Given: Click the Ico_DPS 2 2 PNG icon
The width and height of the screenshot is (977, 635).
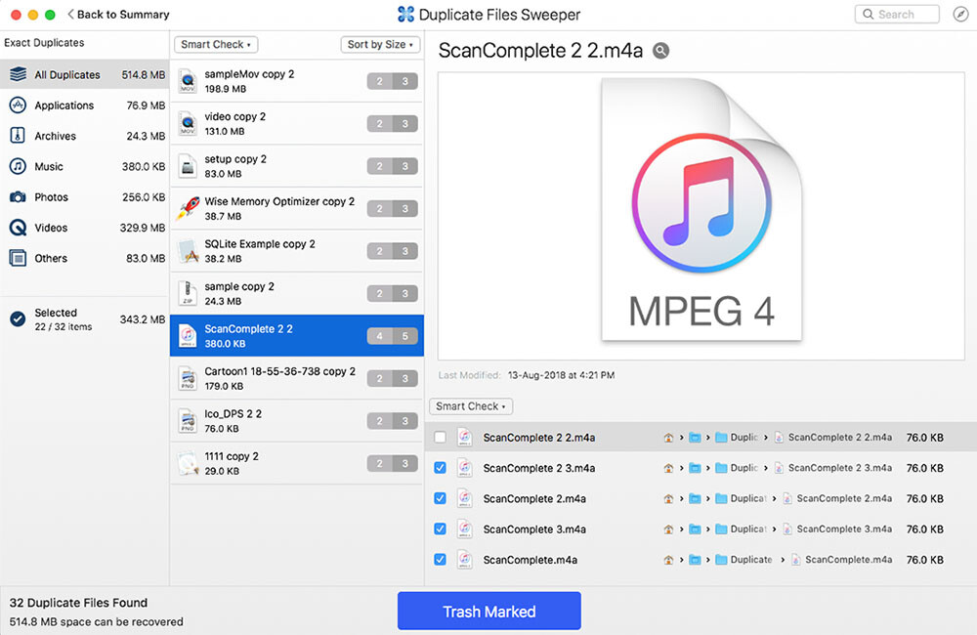Looking at the screenshot, I should click(188, 421).
